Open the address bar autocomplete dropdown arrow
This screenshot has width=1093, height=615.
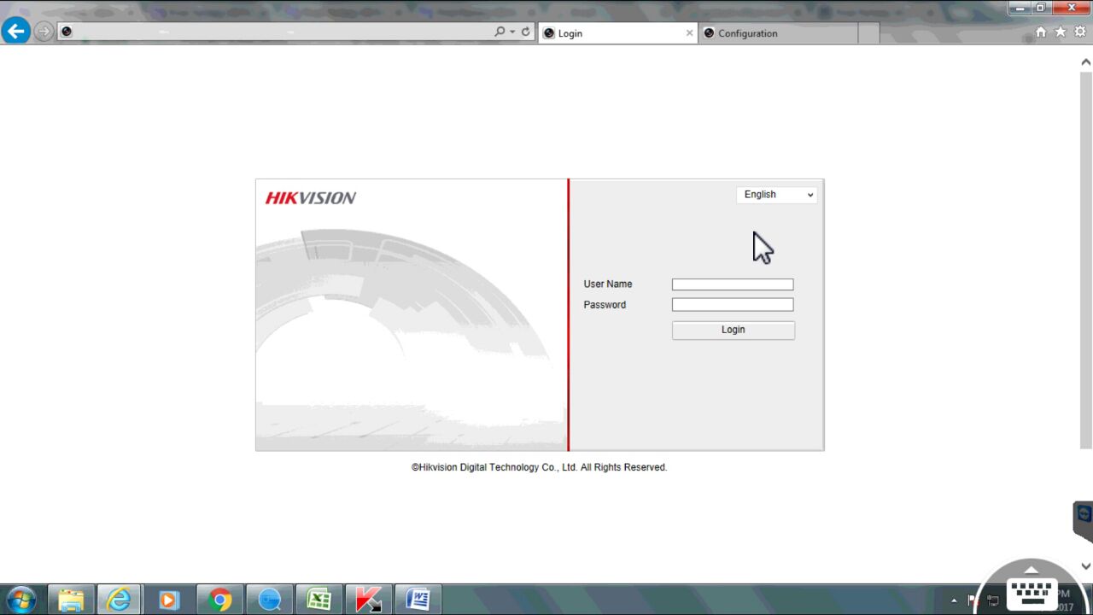[512, 32]
